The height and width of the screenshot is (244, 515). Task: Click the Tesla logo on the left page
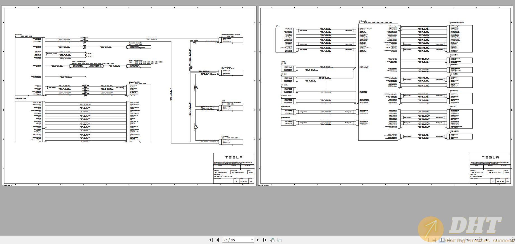pyautogui.click(x=234, y=157)
